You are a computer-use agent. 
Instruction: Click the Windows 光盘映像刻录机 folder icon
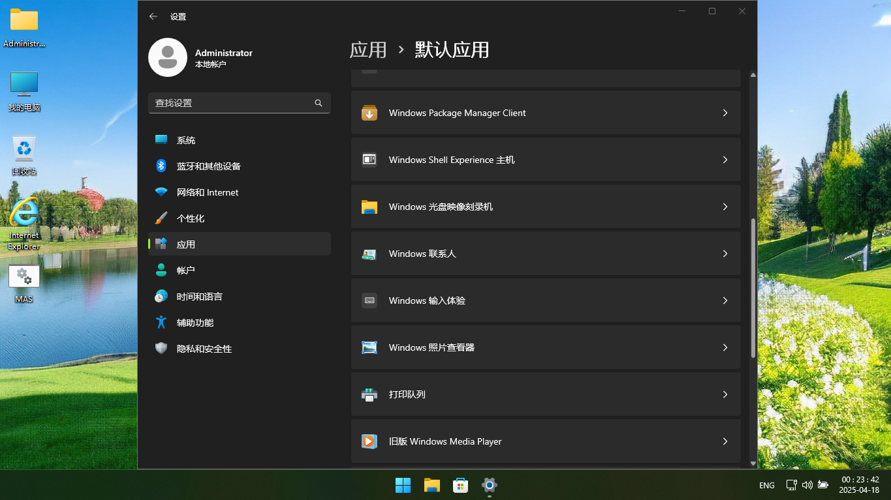[x=369, y=207]
